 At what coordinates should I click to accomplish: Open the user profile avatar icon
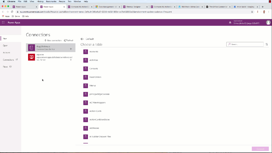(268, 22)
